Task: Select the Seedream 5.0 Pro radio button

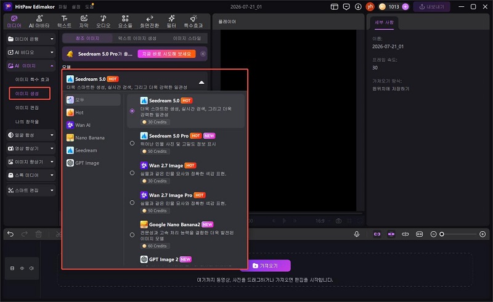Action: coord(132,143)
